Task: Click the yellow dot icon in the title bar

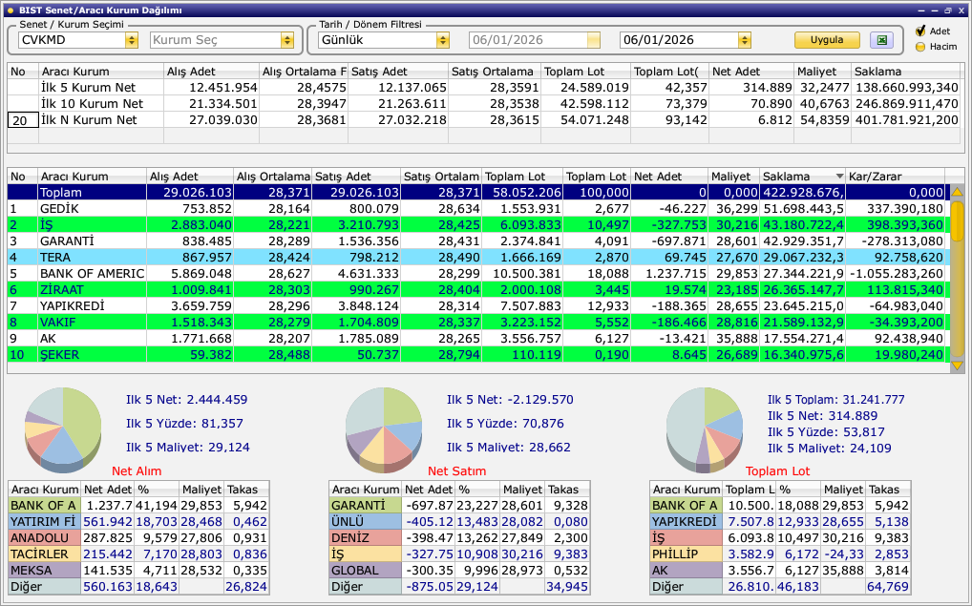Action: (10, 10)
